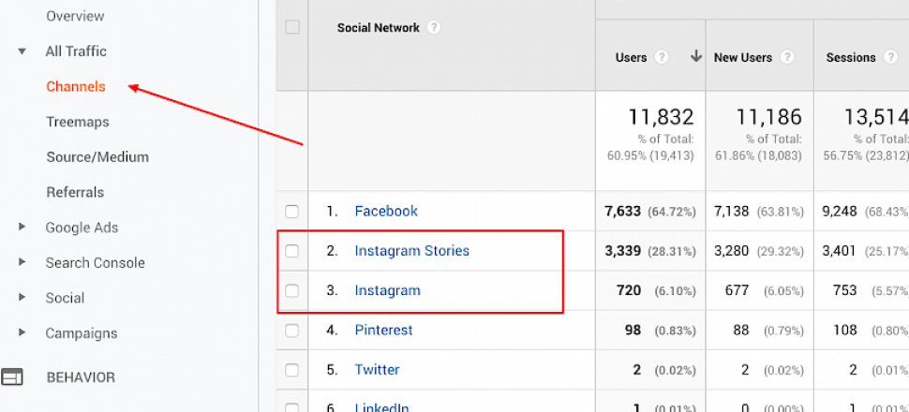Click the New Users column help icon
Image resolution: width=909 pixels, height=412 pixels.
click(x=786, y=57)
